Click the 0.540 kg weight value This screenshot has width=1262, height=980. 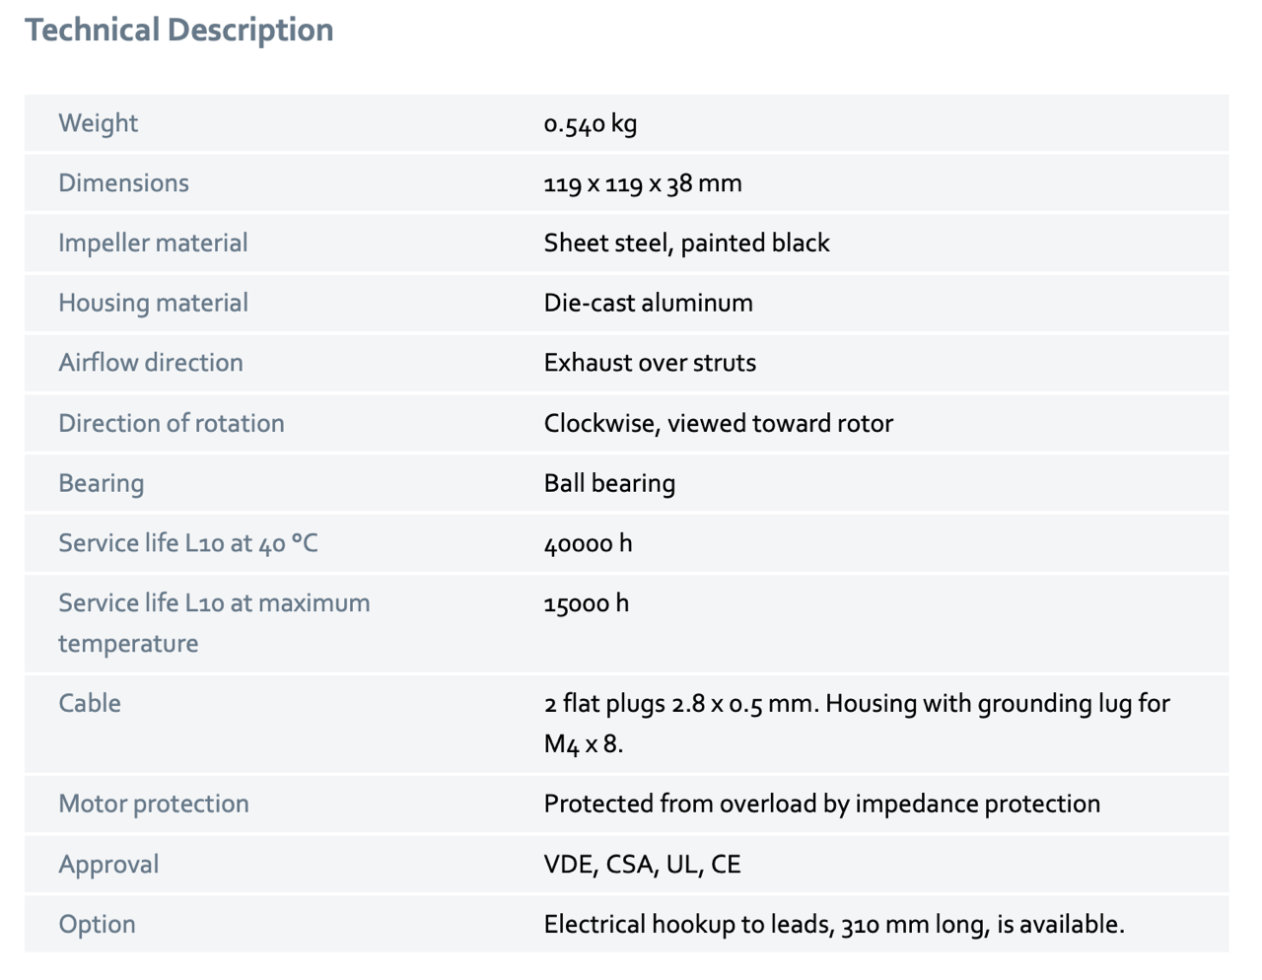click(590, 123)
